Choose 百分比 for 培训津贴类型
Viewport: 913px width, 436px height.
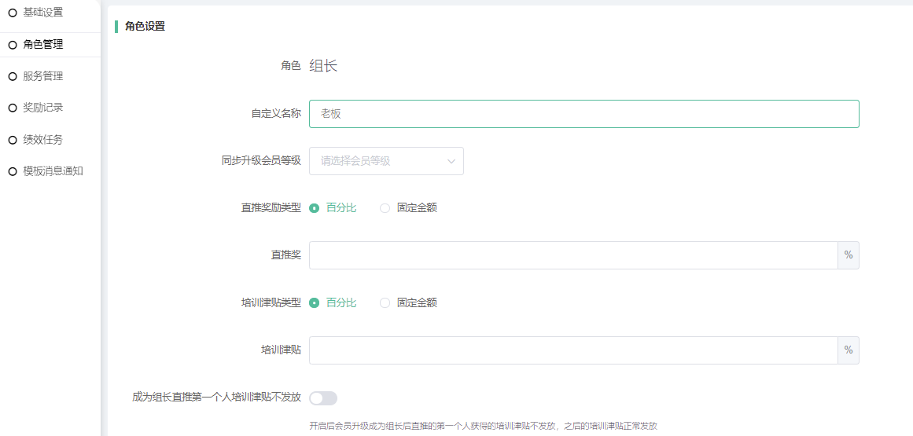[315, 302]
